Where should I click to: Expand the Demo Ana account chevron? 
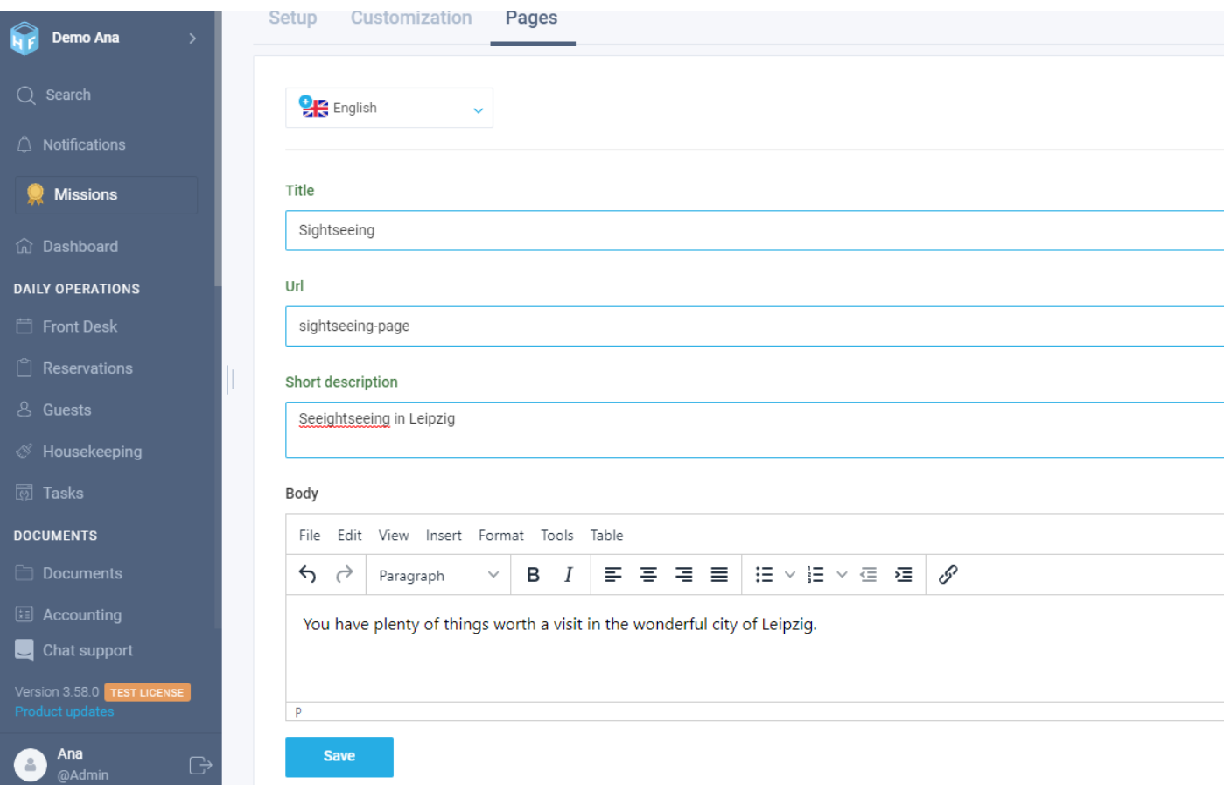[192, 38]
